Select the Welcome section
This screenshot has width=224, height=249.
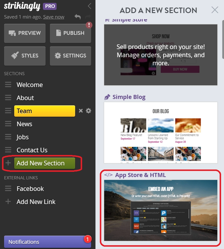pyautogui.click(x=30, y=85)
